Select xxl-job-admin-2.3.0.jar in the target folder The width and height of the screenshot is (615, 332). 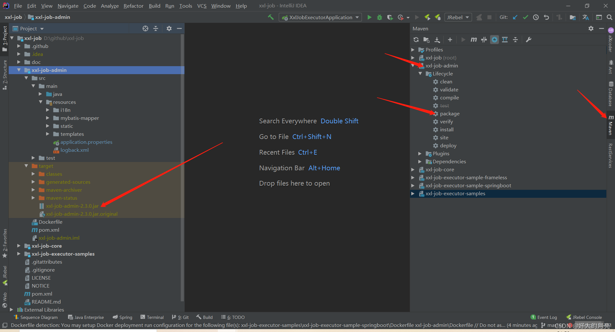tap(72, 206)
